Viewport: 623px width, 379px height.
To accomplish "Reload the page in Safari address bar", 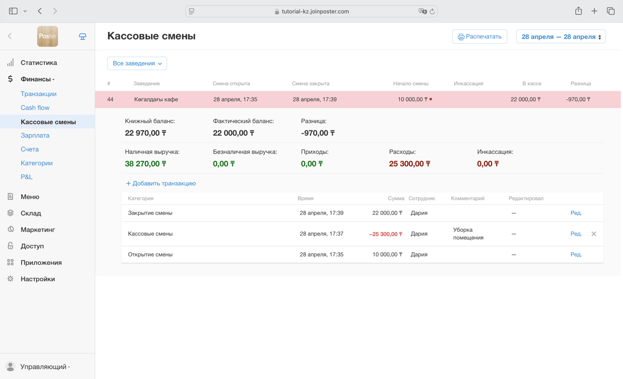I will (432, 11).
